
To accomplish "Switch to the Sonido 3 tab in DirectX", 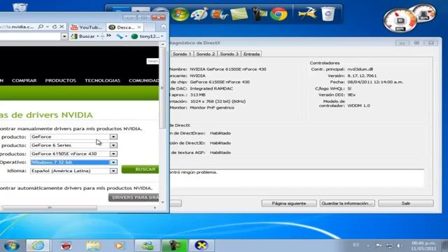I will tap(229, 54).
